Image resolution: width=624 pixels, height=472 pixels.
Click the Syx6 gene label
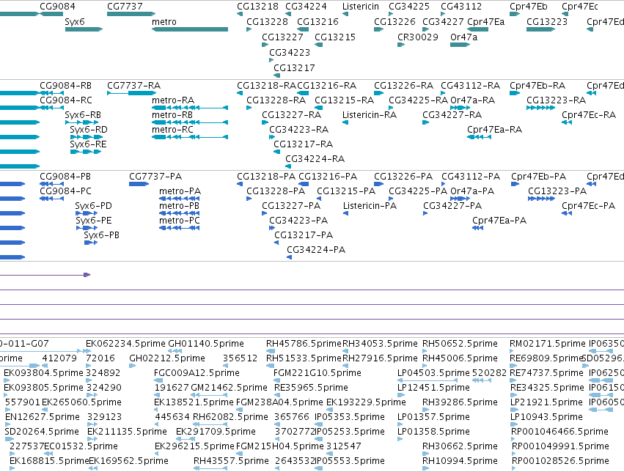[75, 22]
